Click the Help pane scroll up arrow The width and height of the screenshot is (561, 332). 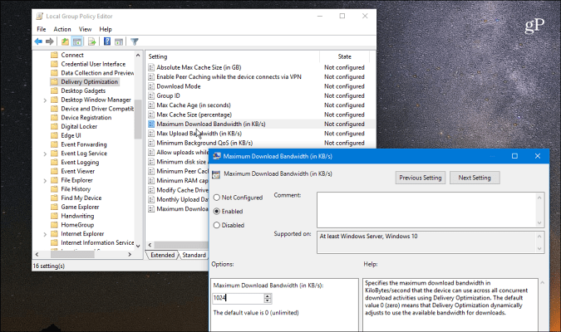(543, 283)
